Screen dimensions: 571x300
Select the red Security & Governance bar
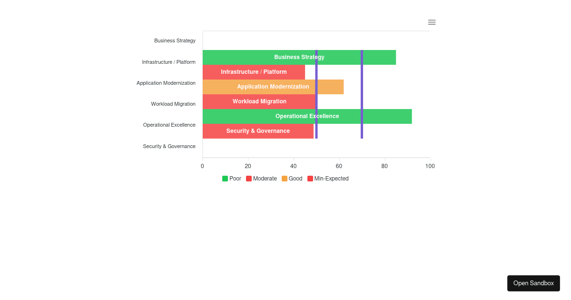[258, 131]
